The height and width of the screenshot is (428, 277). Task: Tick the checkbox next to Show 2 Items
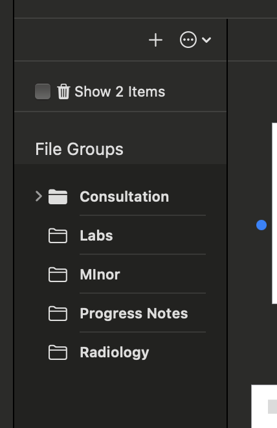click(x=43, y=91)
